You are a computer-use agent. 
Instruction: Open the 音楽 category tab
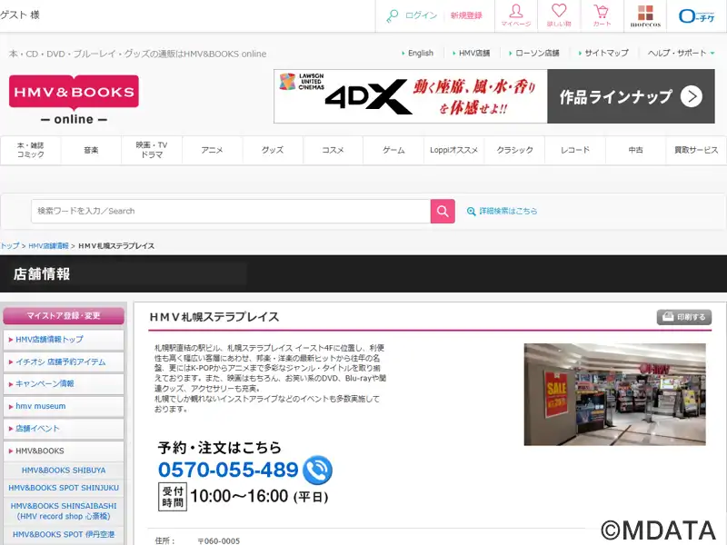tap(91, 150)
